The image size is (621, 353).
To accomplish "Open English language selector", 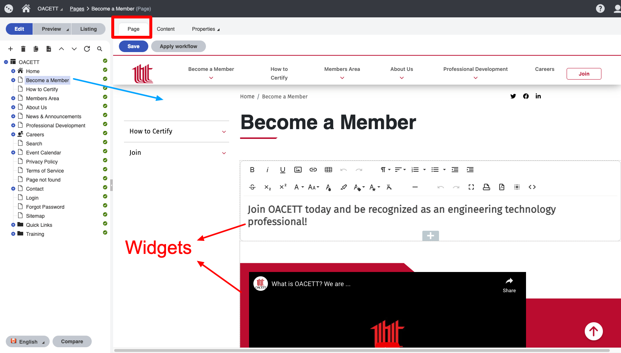I will coord(28,341).
